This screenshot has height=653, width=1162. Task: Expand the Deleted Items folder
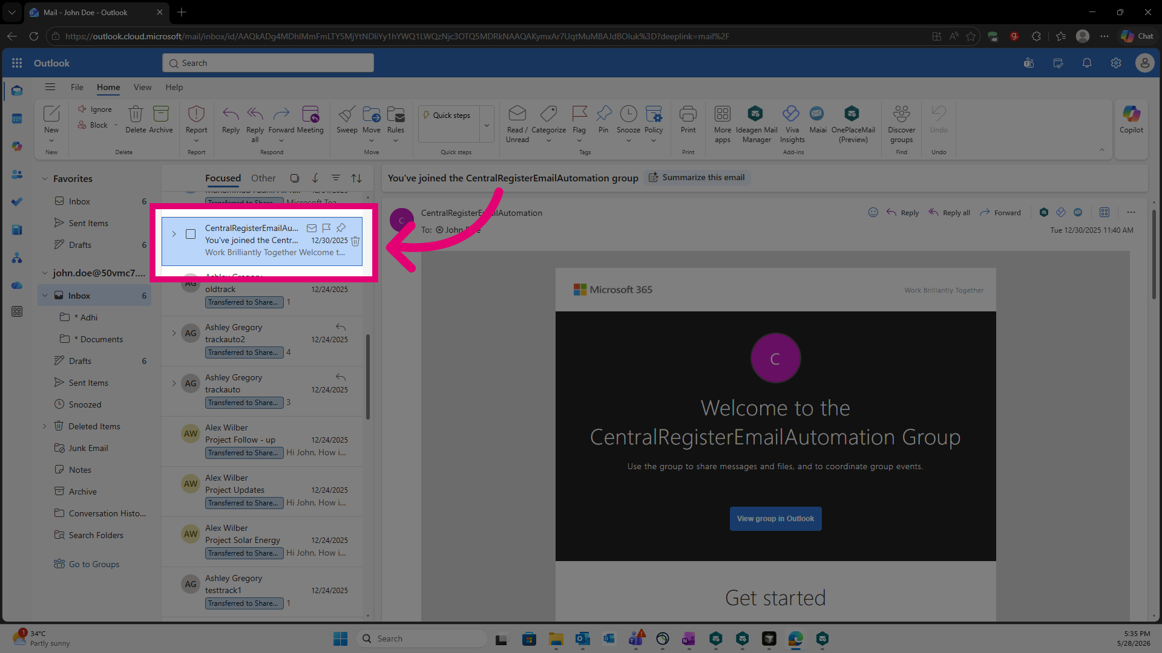(x=44, y=426)
